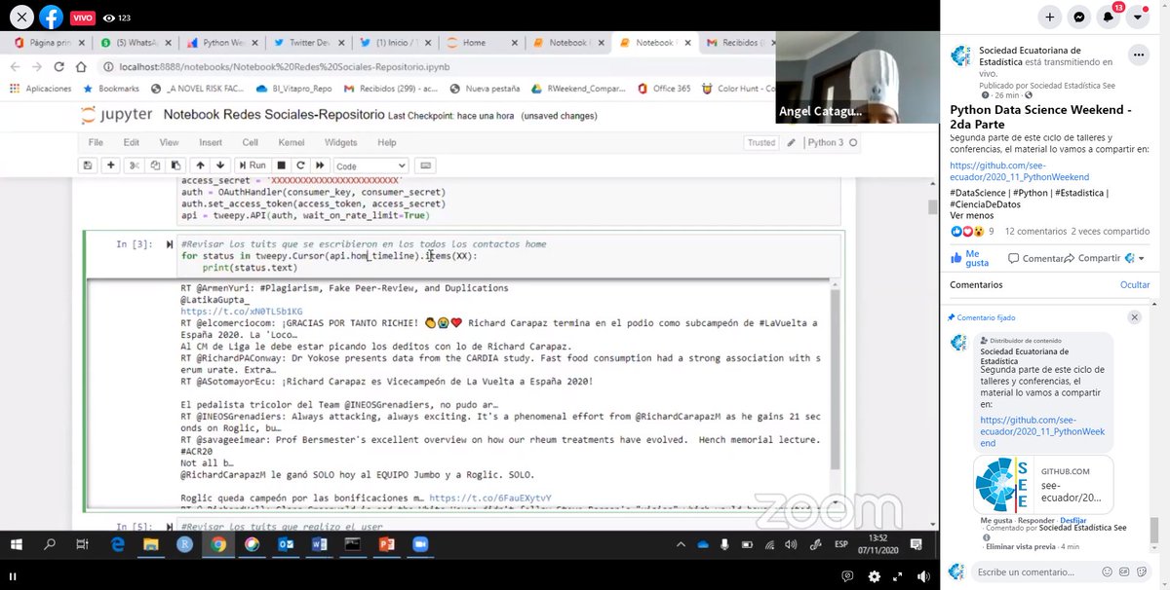Open the Jupyter File menu
This screenshot has width=1170, height=590.
(x=96, y=142)
